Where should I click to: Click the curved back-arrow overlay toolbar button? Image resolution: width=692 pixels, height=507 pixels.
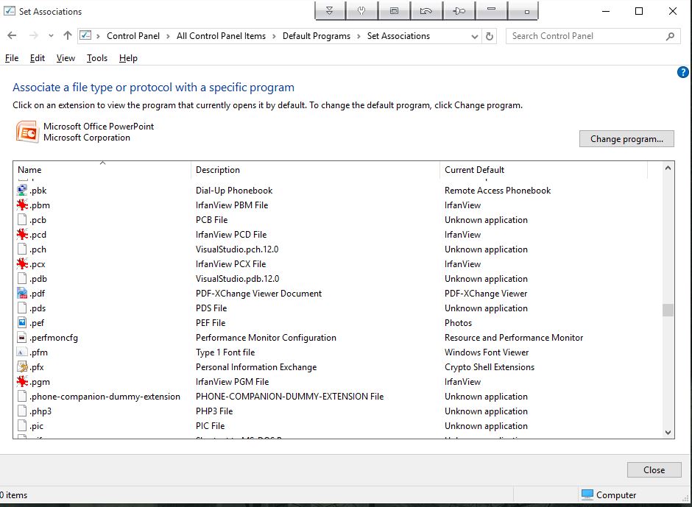pyautogui.click(x=426, y=11)
